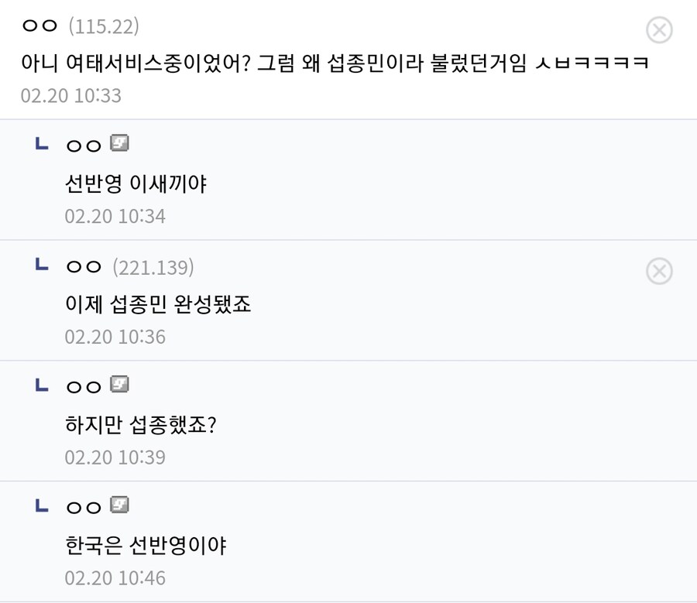This screenshot has height=603, width=697.
Task: Click the comment text starting with 아니 여태서비스중이었어
Action: coord(335,63)
